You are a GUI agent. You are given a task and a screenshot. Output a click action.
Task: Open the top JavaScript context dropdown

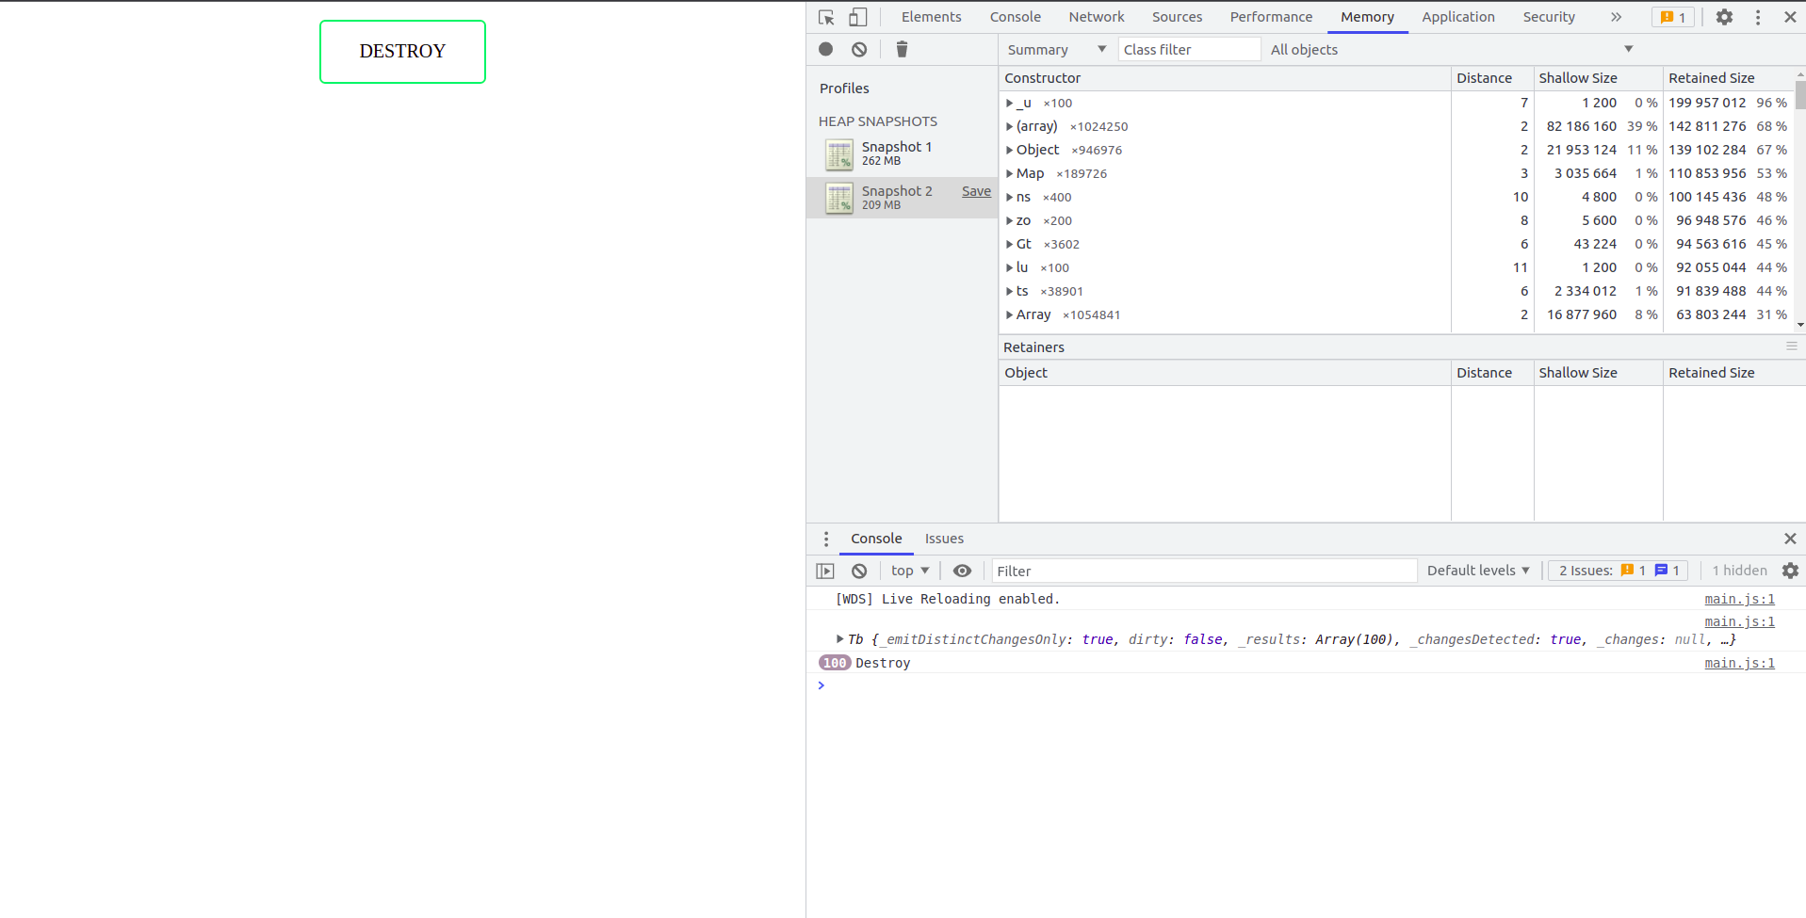coord(910,571)
